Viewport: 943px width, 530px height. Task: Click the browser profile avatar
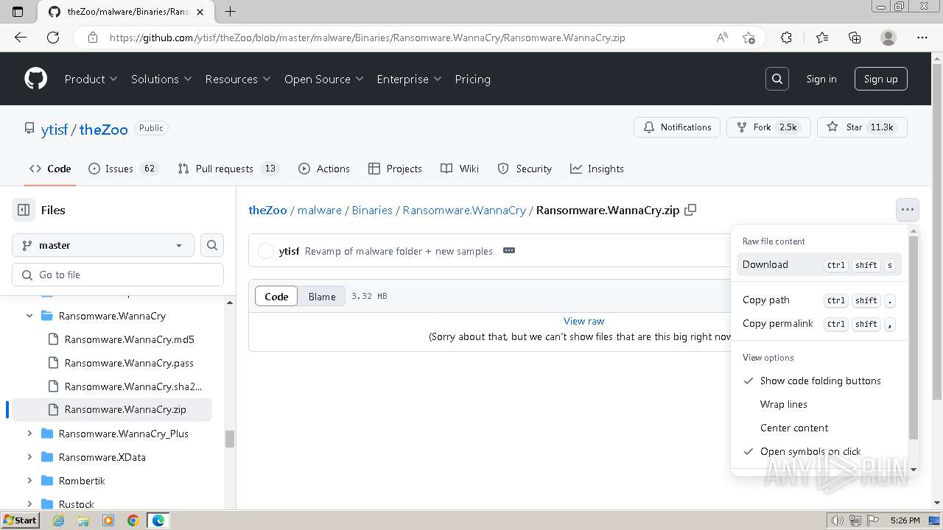pyautogui.click(x=888, y=38)
